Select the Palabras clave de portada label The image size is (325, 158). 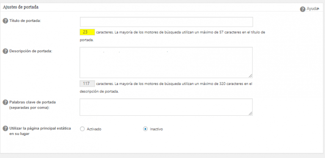(33, 105)
